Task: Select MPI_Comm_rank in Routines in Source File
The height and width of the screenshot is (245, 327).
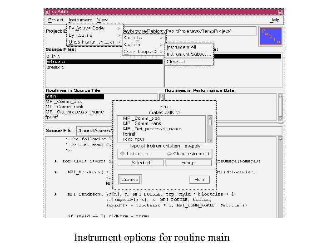Action: pyautogui.click(x=64, y=107)
